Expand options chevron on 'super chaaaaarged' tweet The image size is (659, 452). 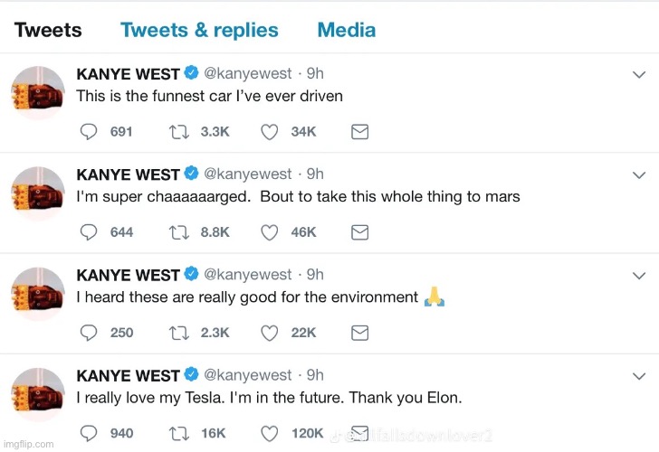pyautogui.click(x=639, y=174)
